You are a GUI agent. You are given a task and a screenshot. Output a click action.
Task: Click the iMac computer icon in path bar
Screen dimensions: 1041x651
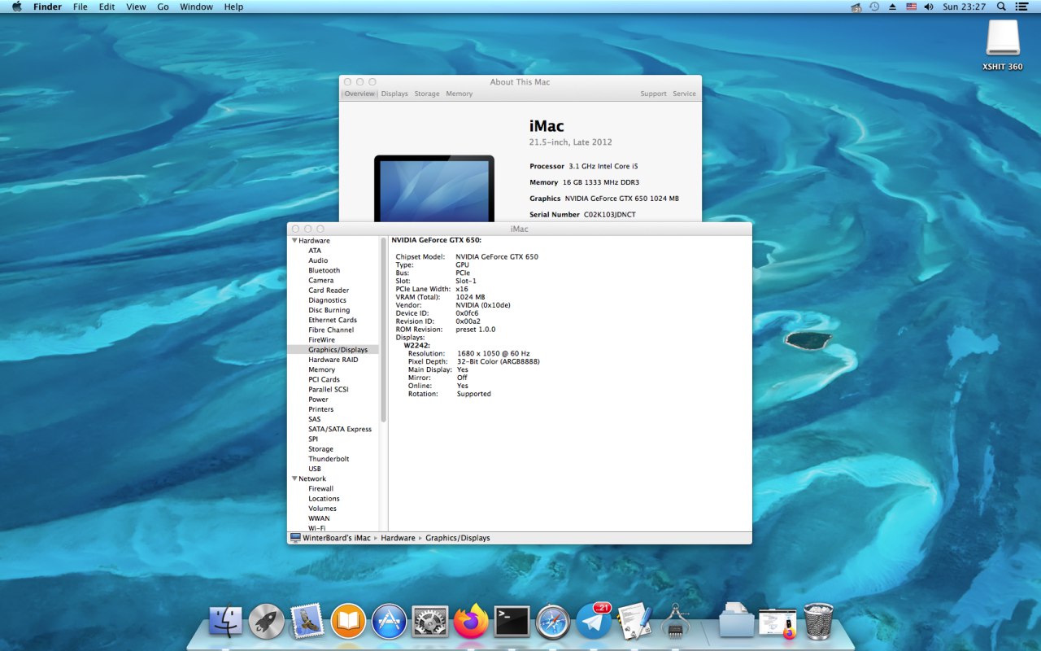[295, 538]
